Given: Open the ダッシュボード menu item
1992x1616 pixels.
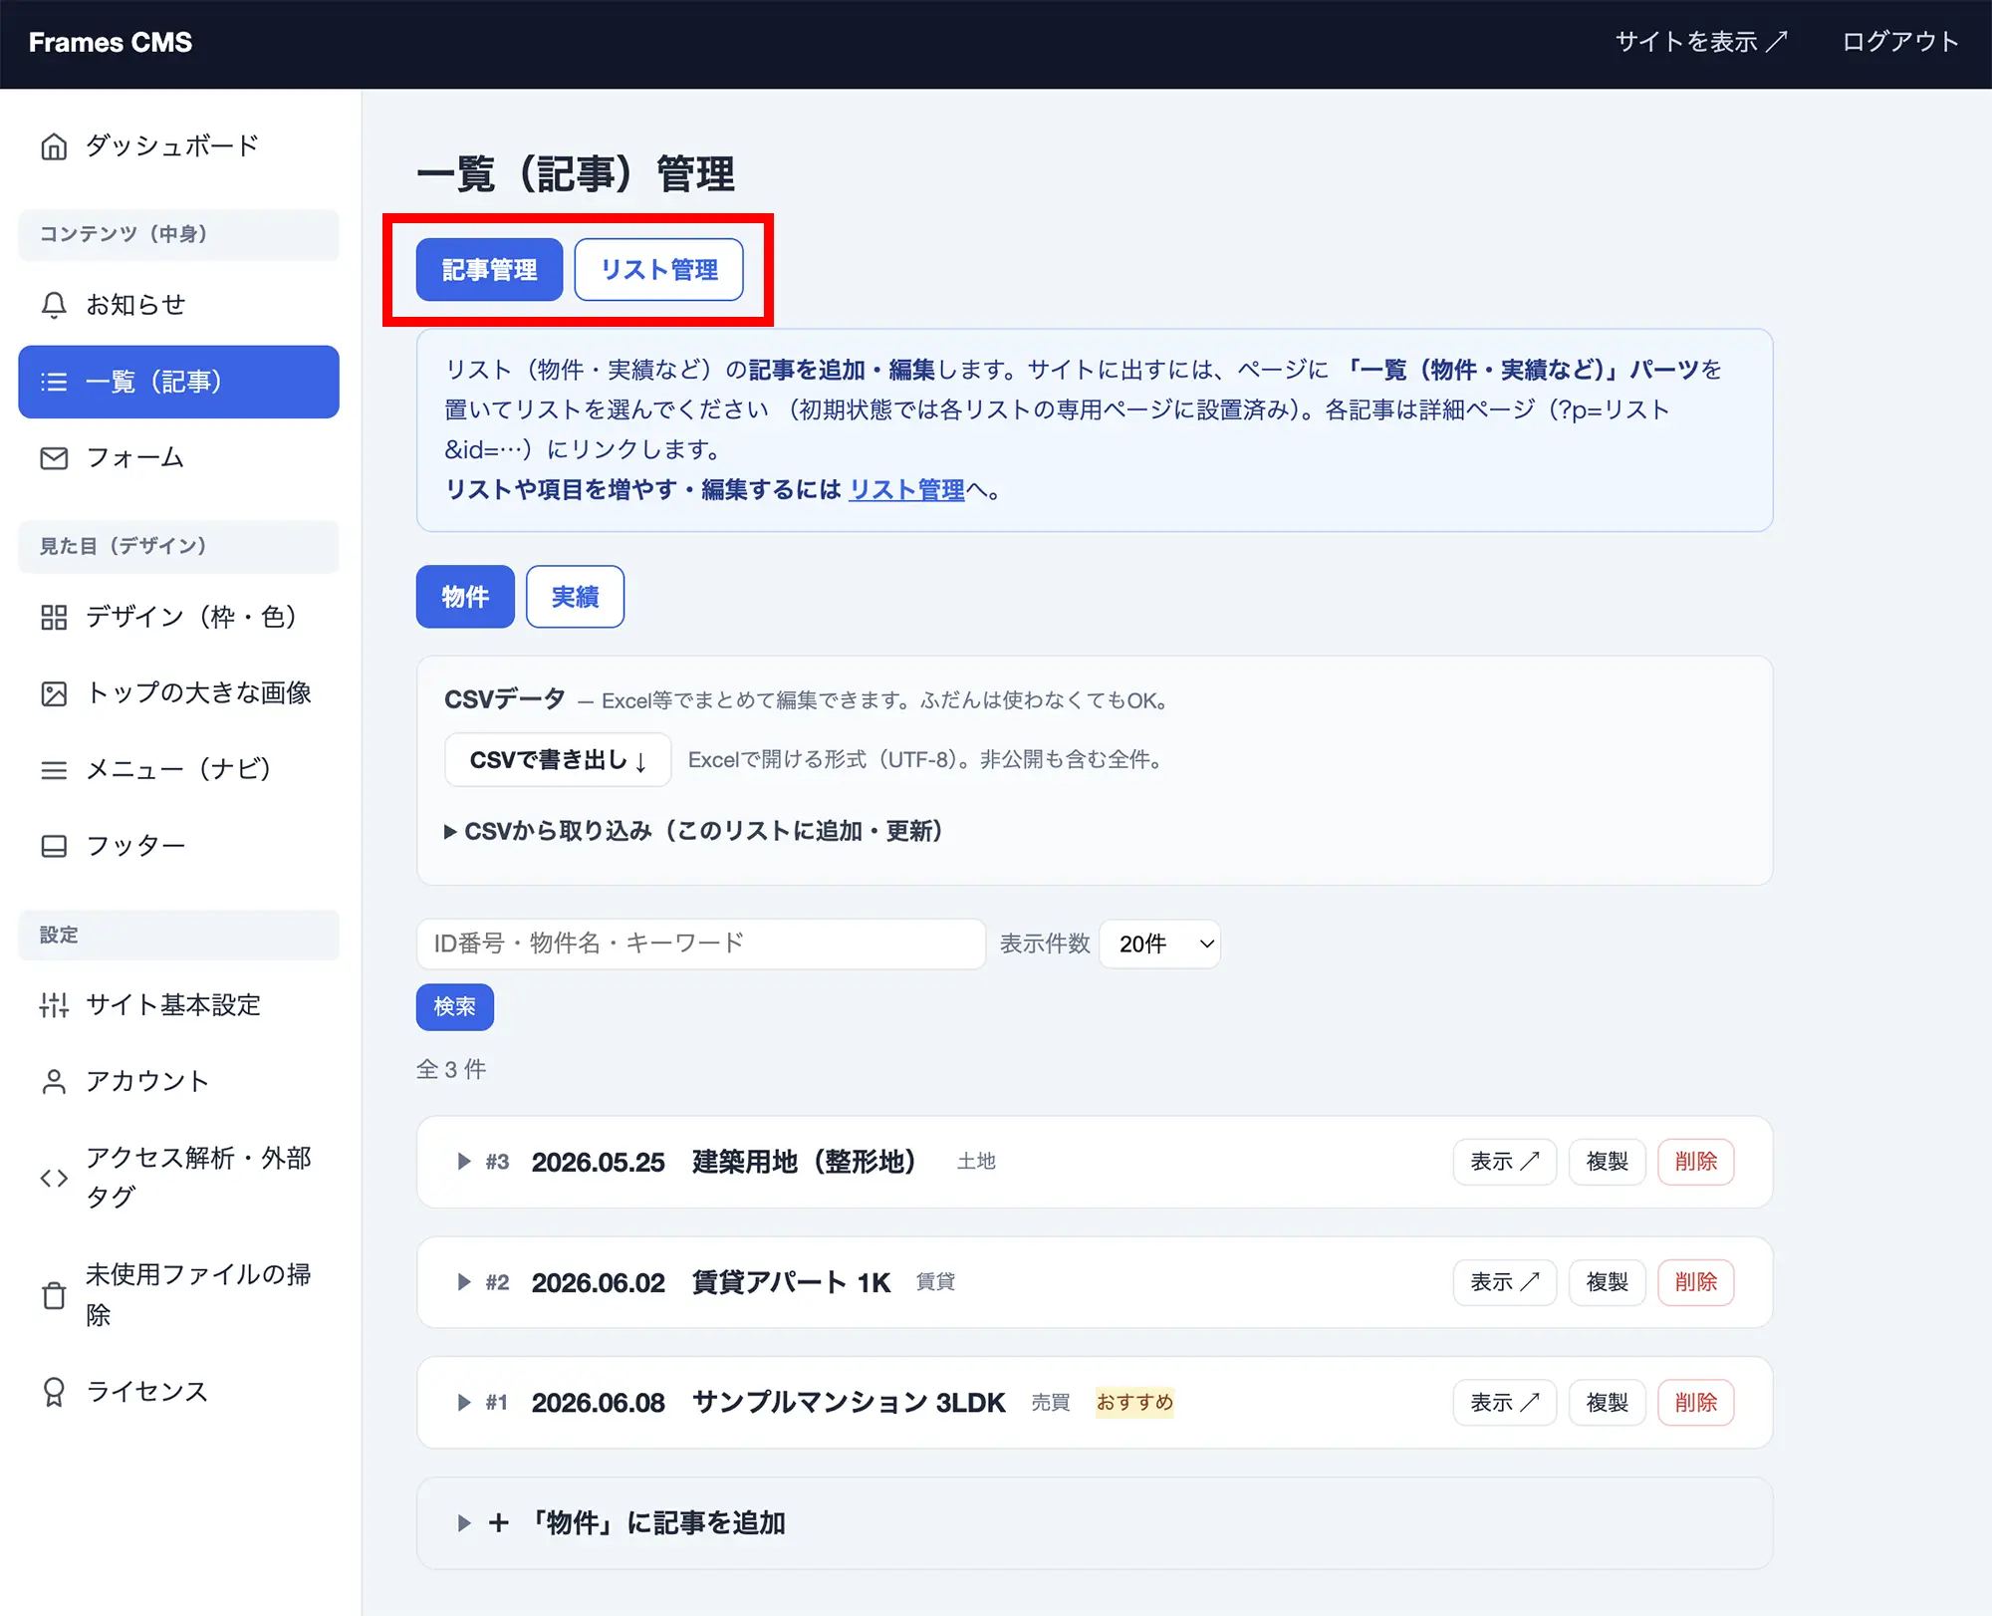Looking at the screenshot, I should (x=178, y=146).
